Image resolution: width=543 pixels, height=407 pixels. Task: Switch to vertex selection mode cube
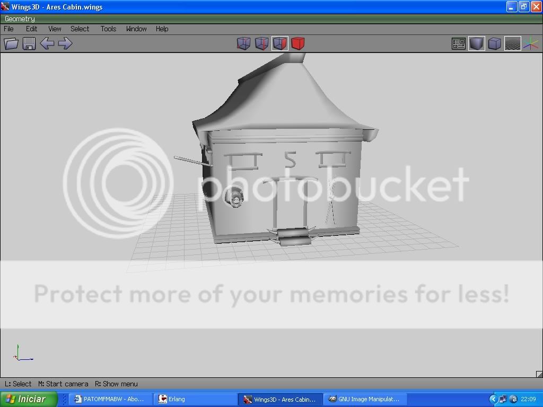[x=243, y=43]
